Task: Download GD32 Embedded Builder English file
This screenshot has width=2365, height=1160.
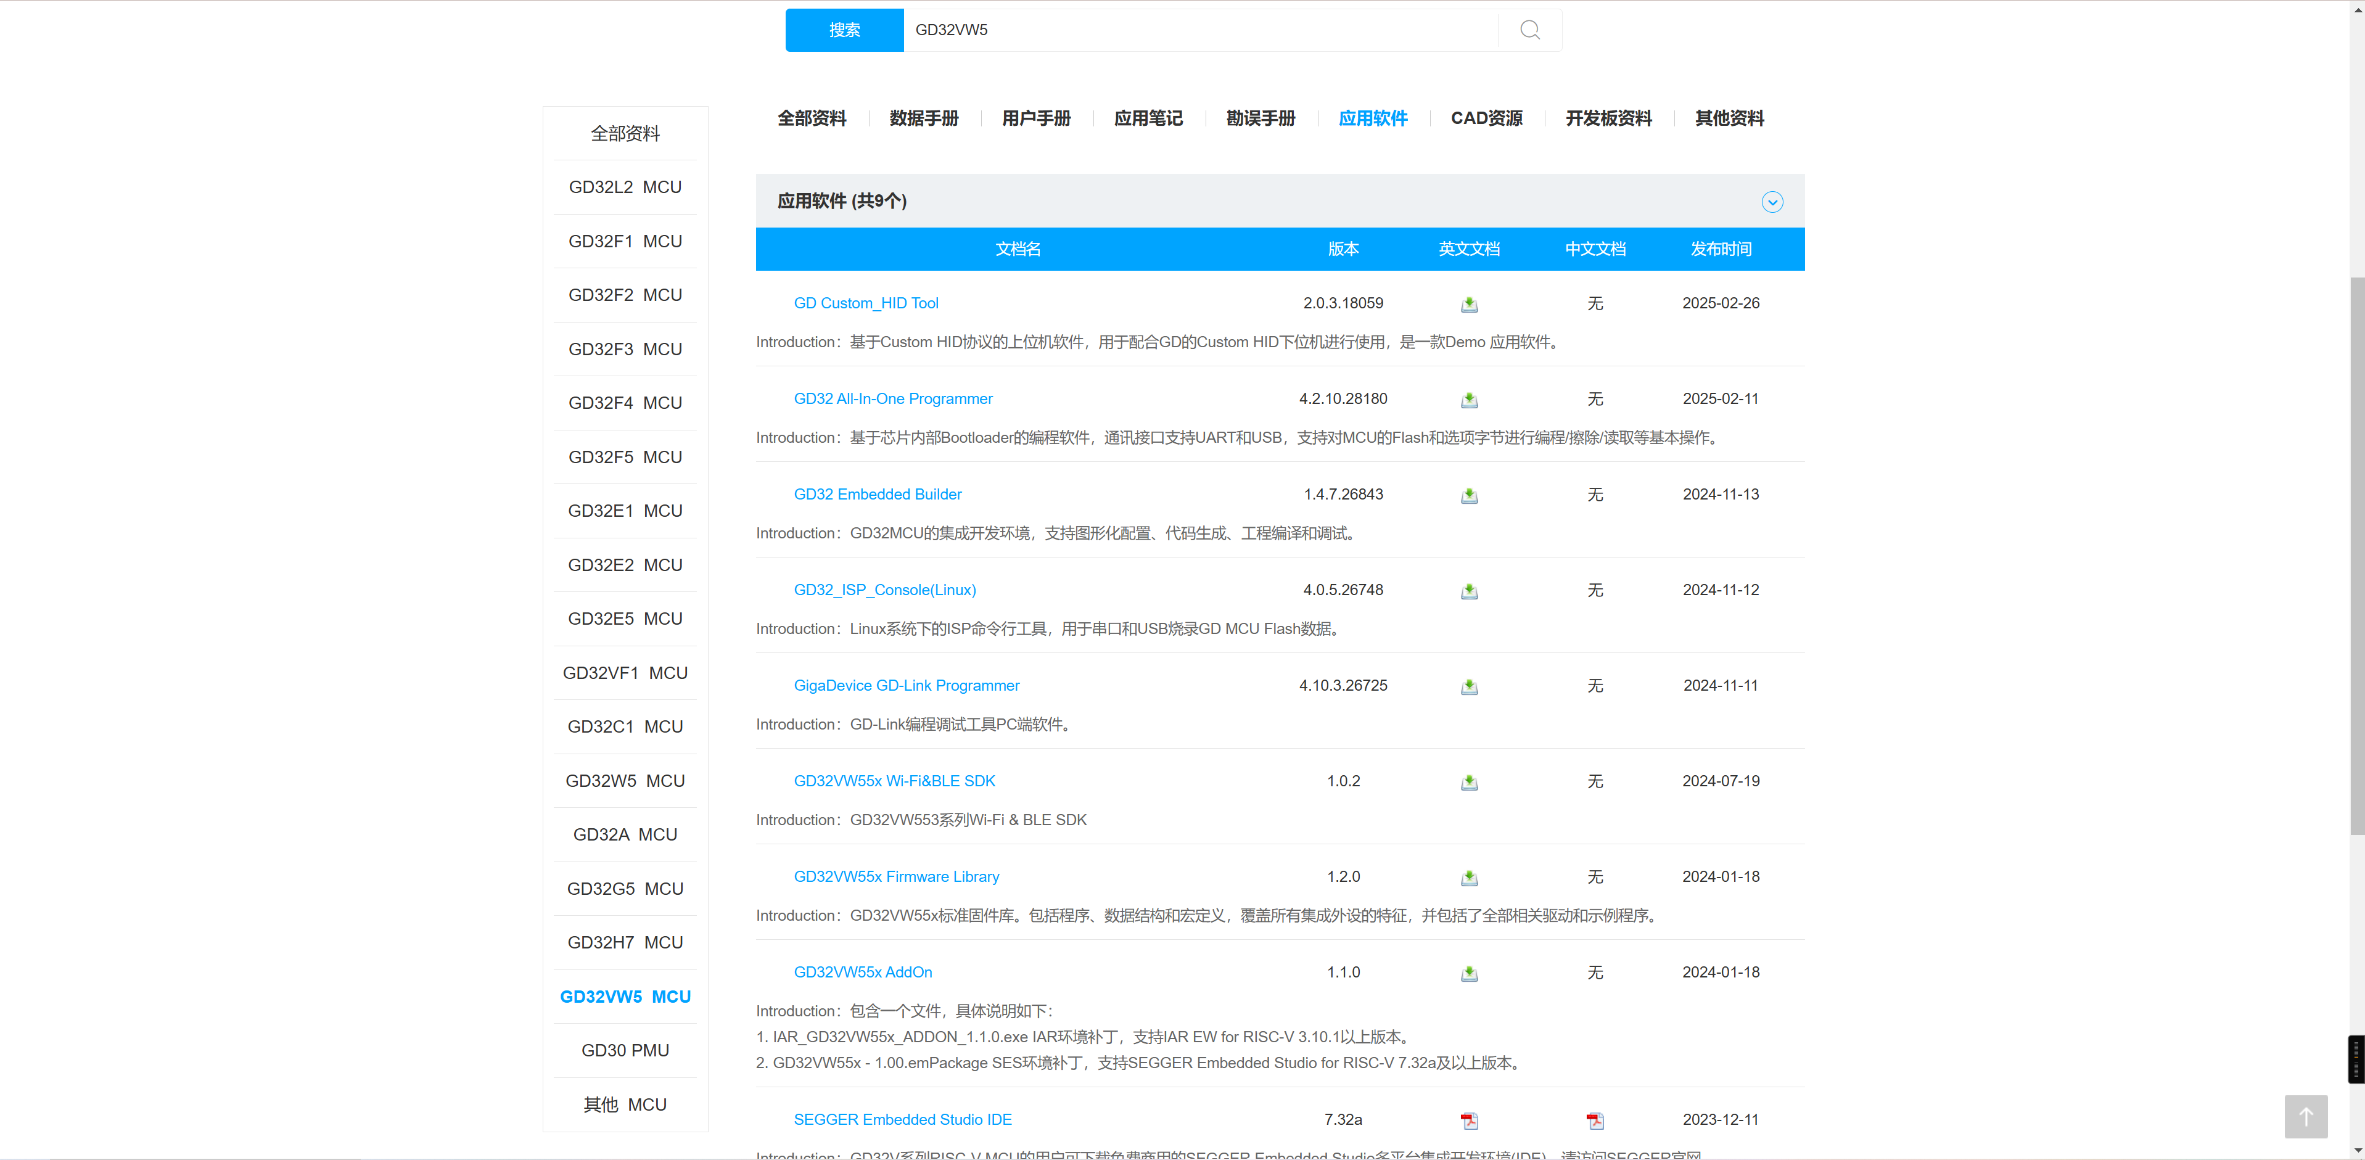Action: click(x=1469, y=495)
